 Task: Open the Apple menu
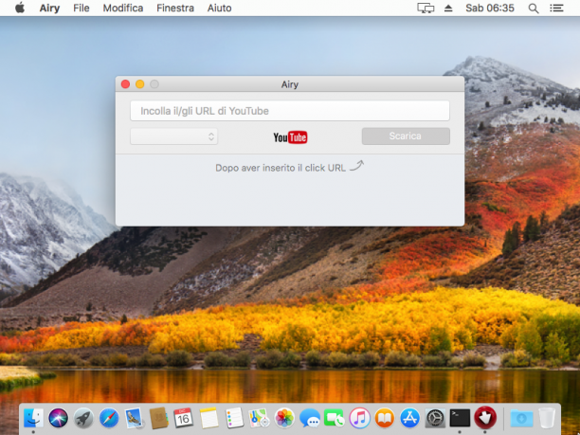20,8
